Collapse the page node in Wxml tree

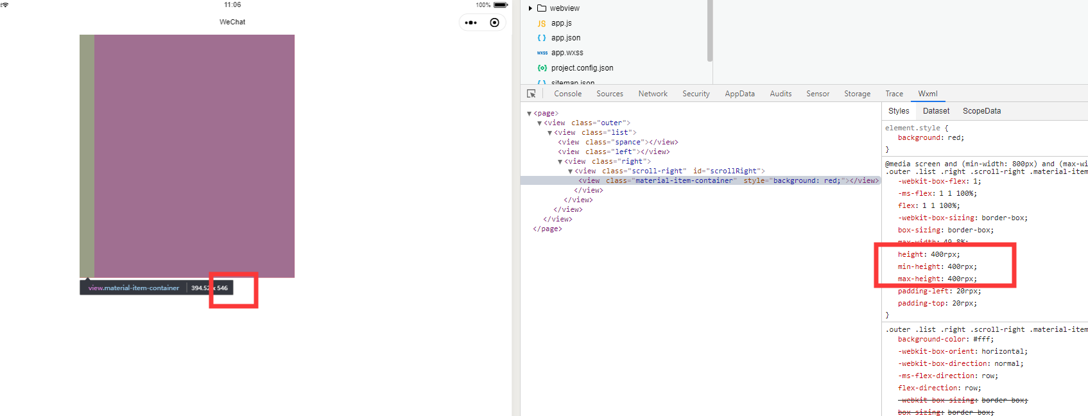coord(530,114)
